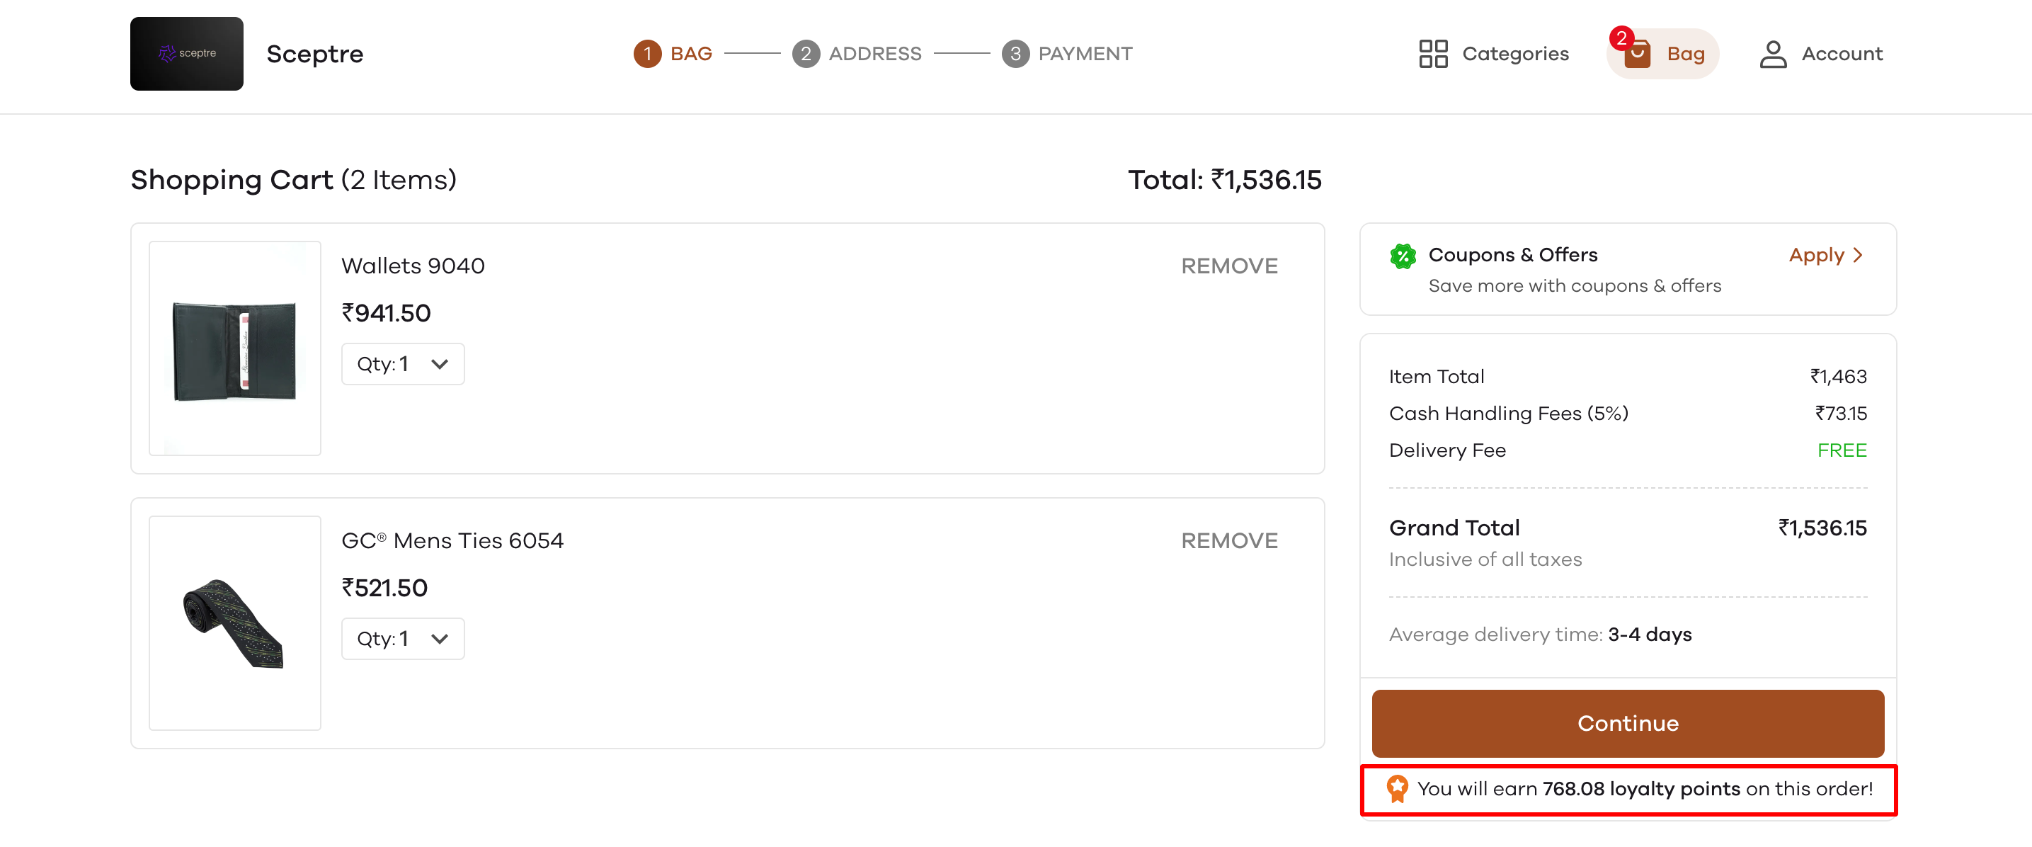
Task: Click the Sceptre logo image
Action: pyautogui.click(x=187, y=54)
